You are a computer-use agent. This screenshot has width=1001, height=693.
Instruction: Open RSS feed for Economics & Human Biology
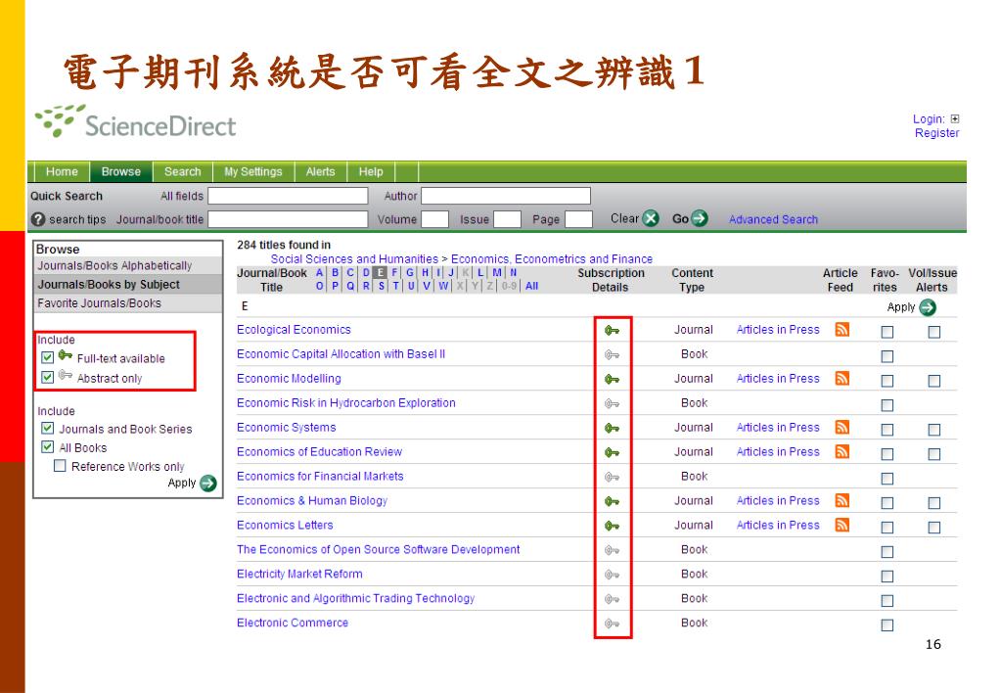(842, 501)
